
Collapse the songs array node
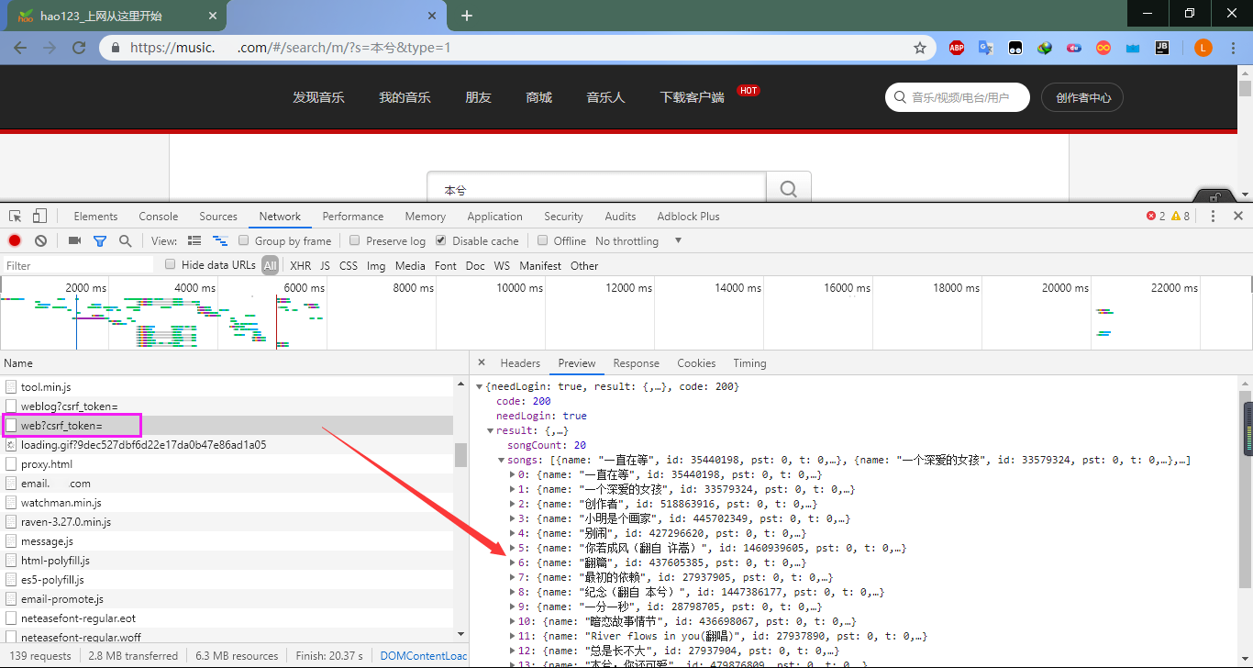pos(501,460)
